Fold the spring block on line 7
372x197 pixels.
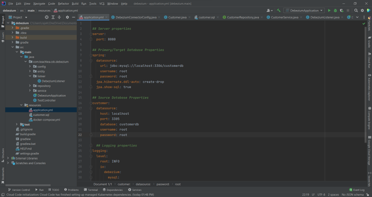coord(91,55)
